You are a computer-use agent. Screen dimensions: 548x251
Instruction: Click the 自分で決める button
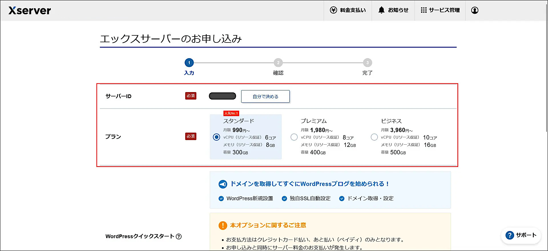pos(265,96)
